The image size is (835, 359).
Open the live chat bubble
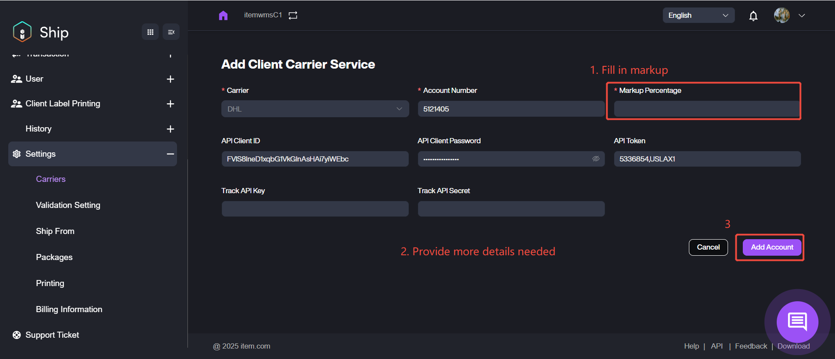click(797, 322)
